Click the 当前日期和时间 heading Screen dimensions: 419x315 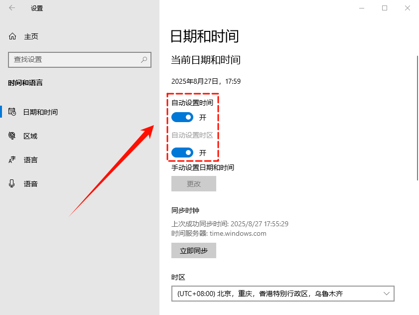pos(206,60)
